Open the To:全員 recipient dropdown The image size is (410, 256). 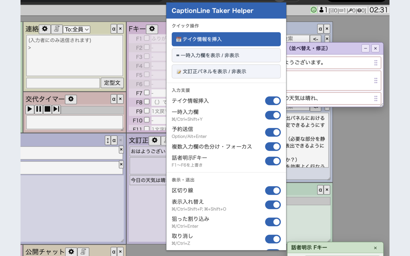coord(77,29)
